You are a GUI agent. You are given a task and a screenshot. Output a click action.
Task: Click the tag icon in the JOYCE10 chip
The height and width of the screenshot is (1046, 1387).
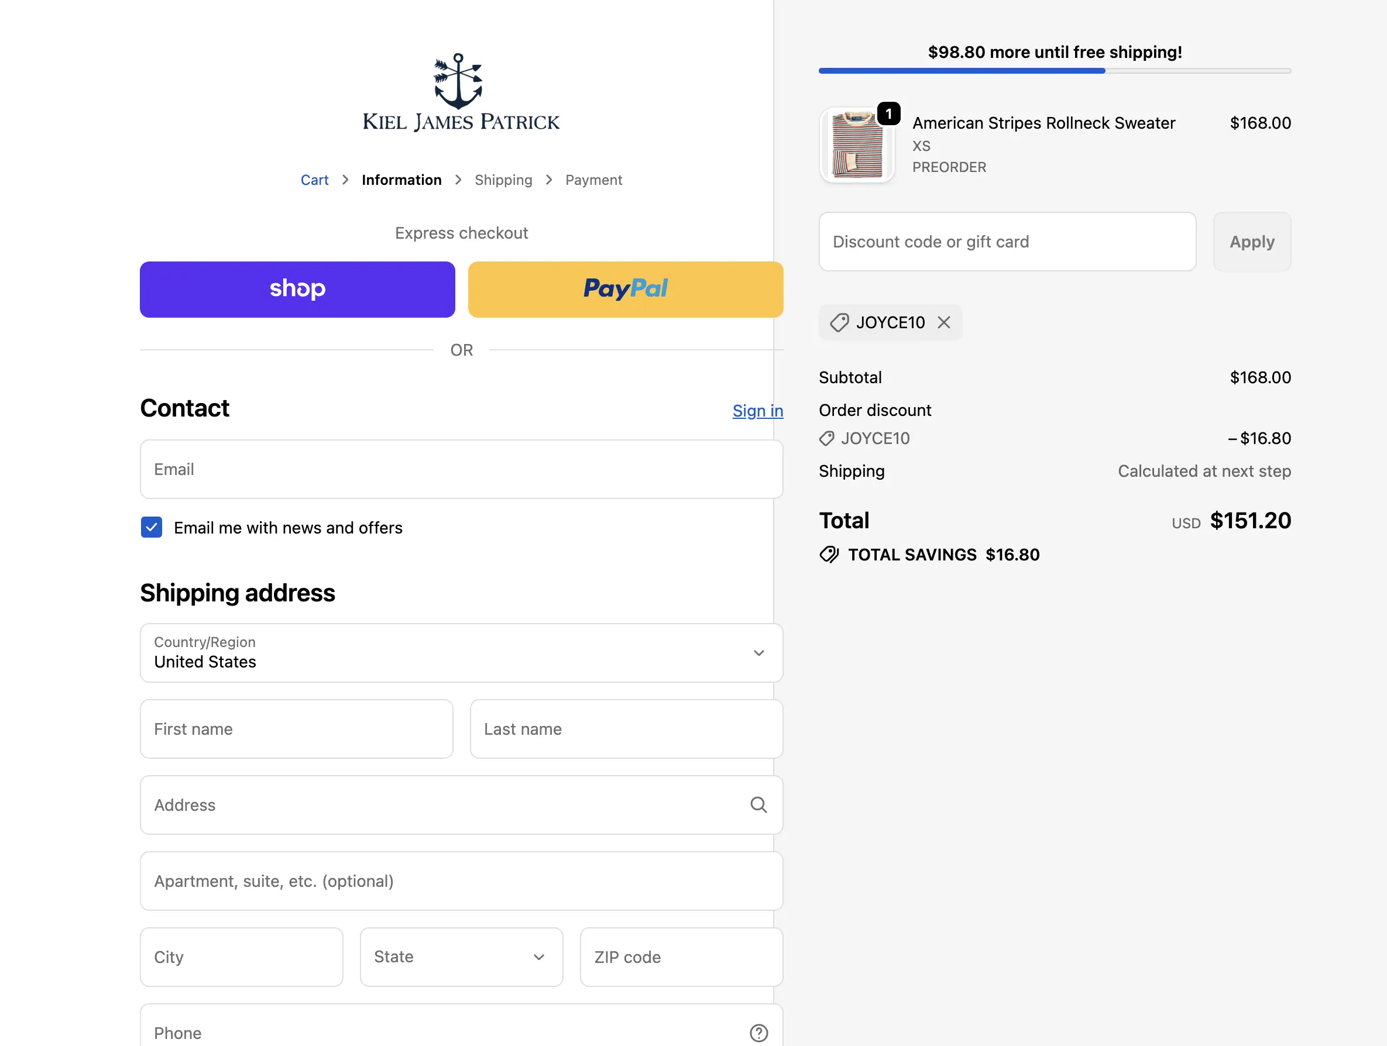[839, 322]
